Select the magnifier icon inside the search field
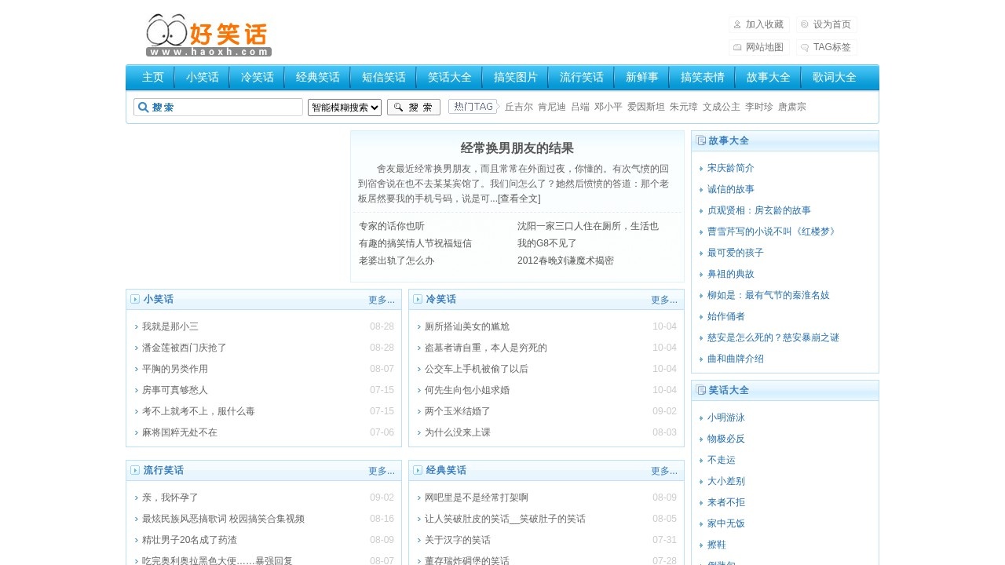Image resolution: width=1005 pixels, height=565 pixels. (x=143, y=107)
